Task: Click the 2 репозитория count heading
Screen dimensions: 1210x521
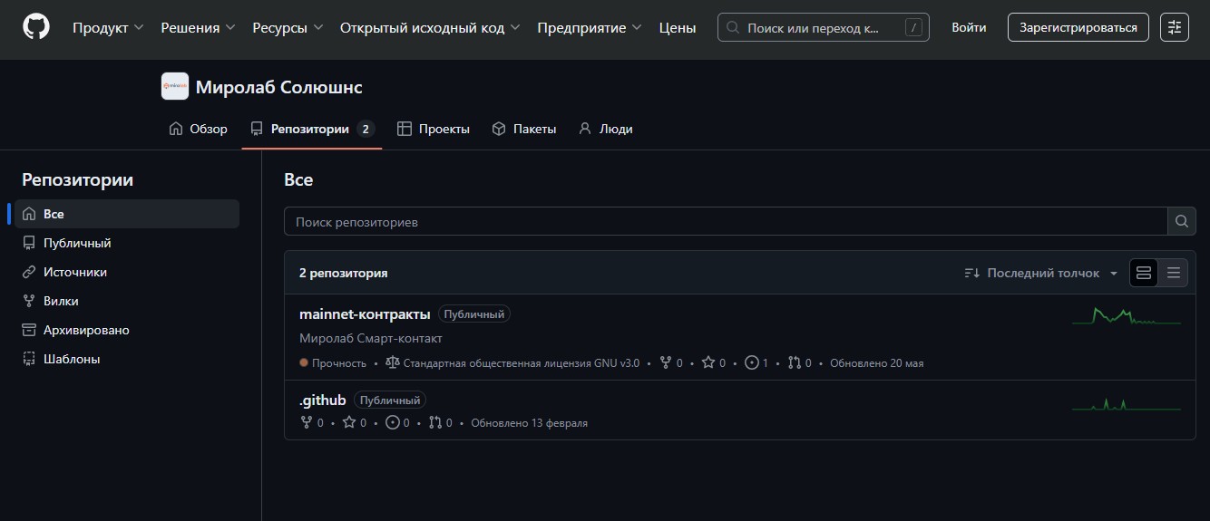Action: tap(344, 273)
